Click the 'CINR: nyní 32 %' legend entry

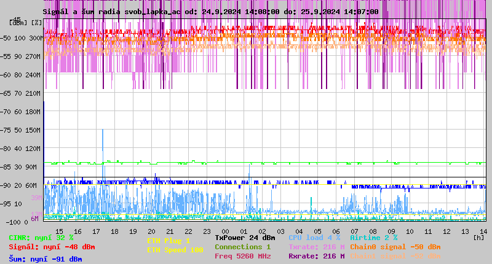41,238
